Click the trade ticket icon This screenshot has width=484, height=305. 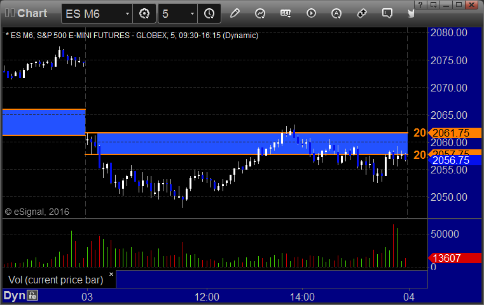click(362, 13)
